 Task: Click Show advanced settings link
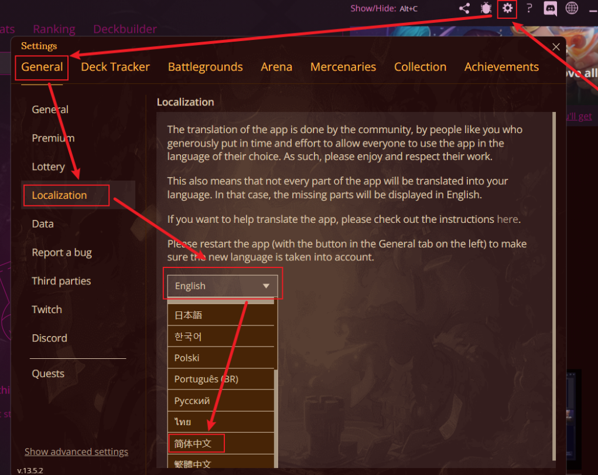[76, 452]
